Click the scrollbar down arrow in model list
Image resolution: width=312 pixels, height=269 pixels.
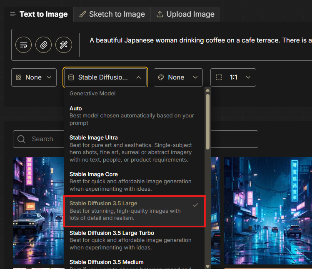pos(208,267)
